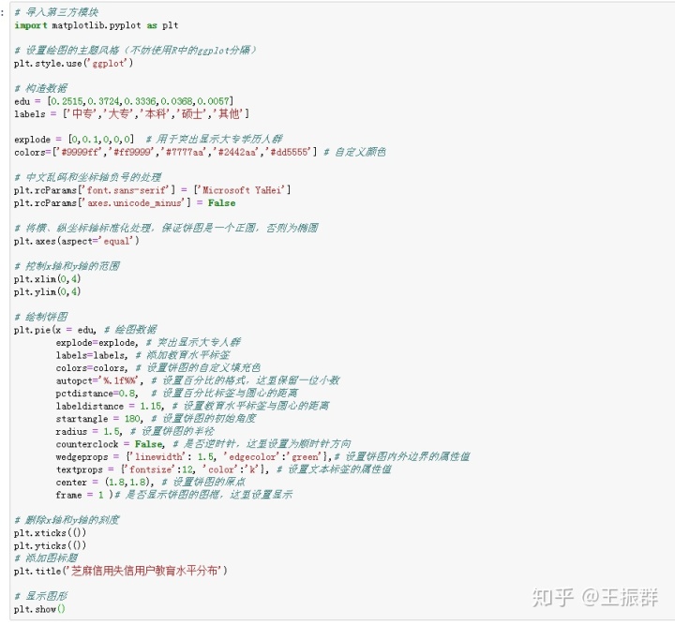
Task: Click the '#9999ff' color string
Action: (80, 153)
